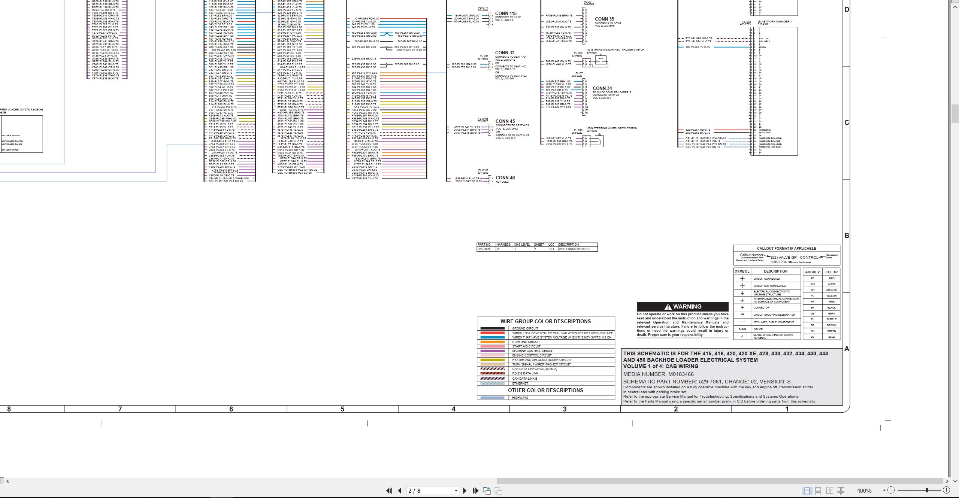Click the WARNING banner heading

(683, 306)
